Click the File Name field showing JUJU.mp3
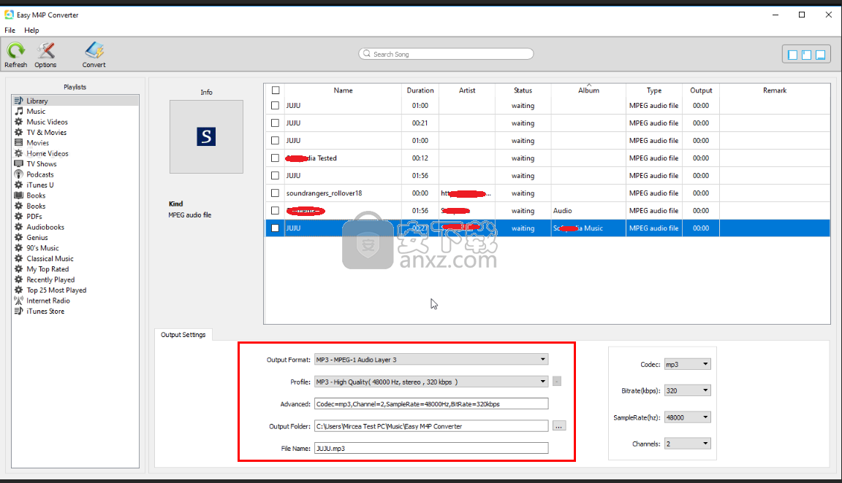The image size is (842, 483). 431,448
